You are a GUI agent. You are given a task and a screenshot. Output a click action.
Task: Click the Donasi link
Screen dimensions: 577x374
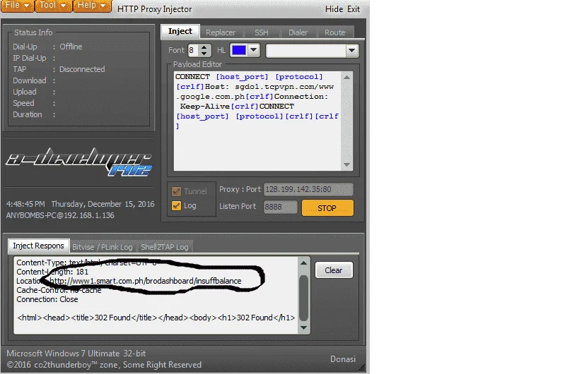343,359
